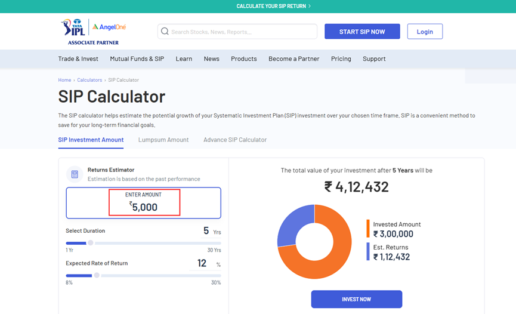Open the Pricing page
The width and height of the screenshot is (516, 314).
[x=341, y=59]
